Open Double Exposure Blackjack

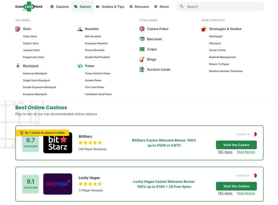point(40,87)
